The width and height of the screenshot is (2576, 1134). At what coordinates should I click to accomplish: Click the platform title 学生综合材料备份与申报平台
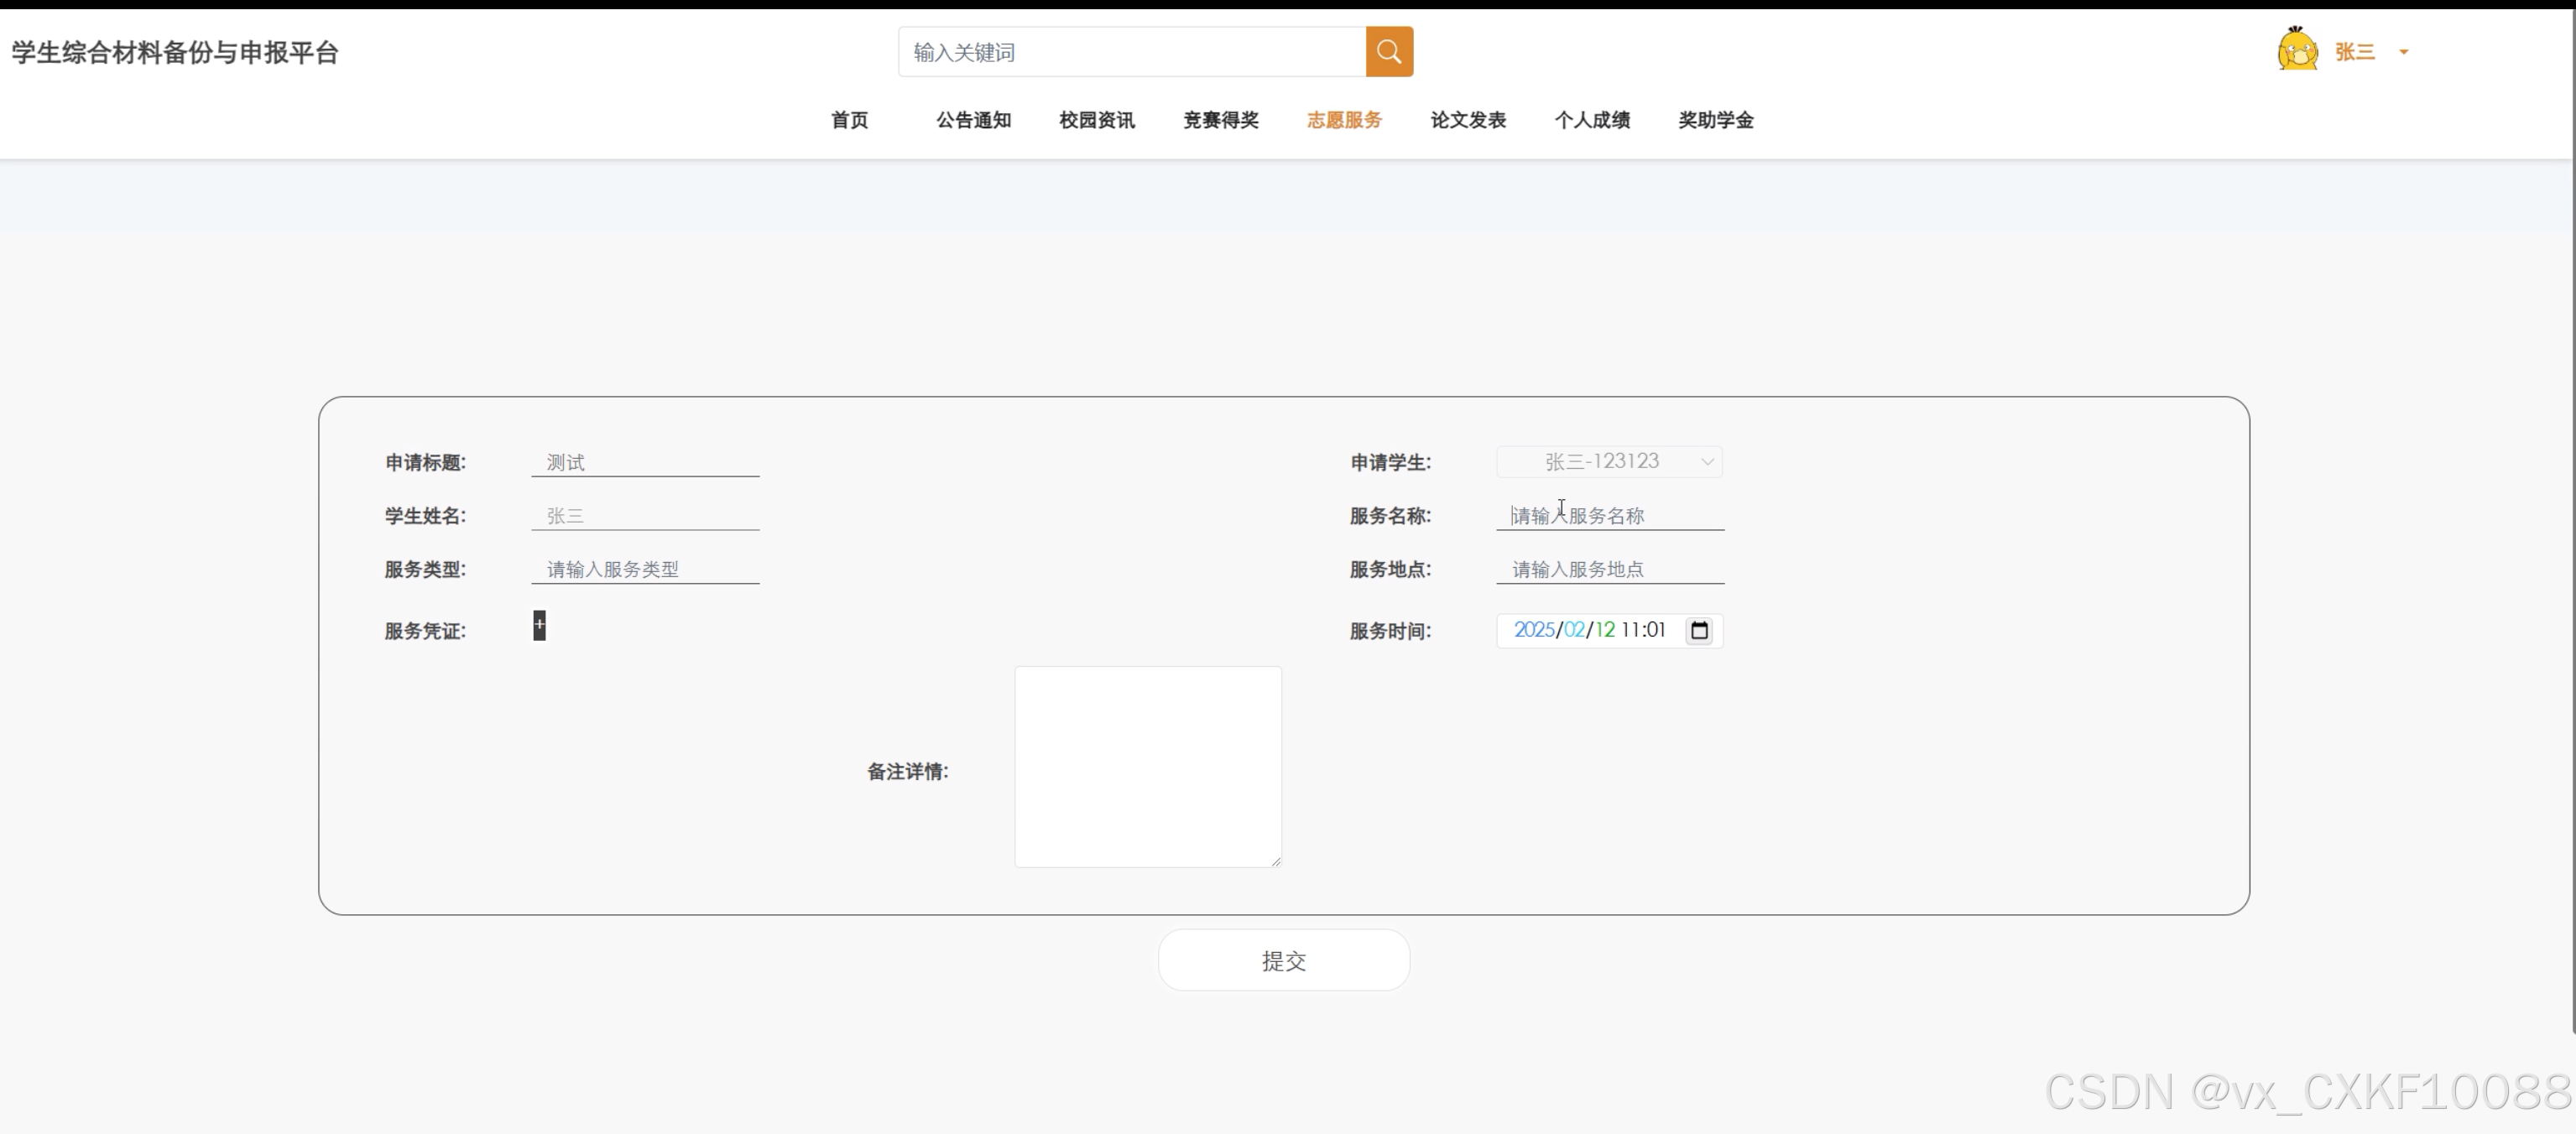click(x=175, y=52)
